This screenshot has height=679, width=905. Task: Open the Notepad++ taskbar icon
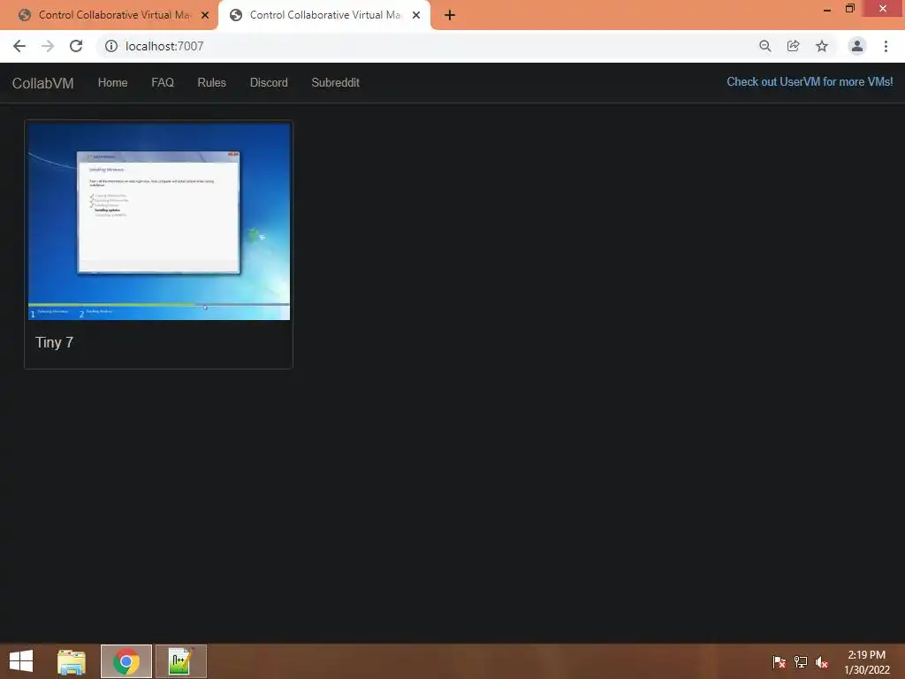[180, 661]
